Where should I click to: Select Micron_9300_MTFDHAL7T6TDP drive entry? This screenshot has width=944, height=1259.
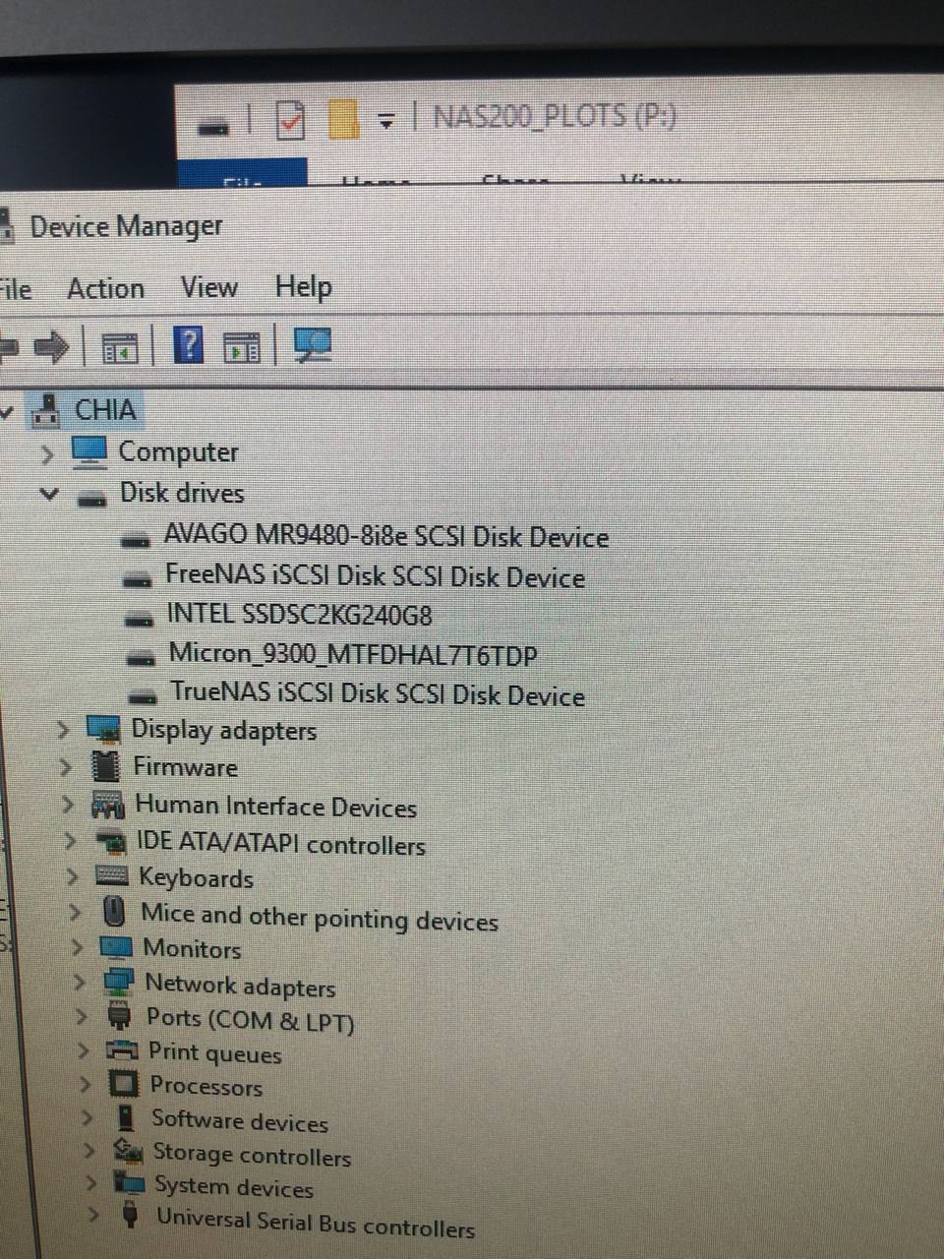[353, 654]
